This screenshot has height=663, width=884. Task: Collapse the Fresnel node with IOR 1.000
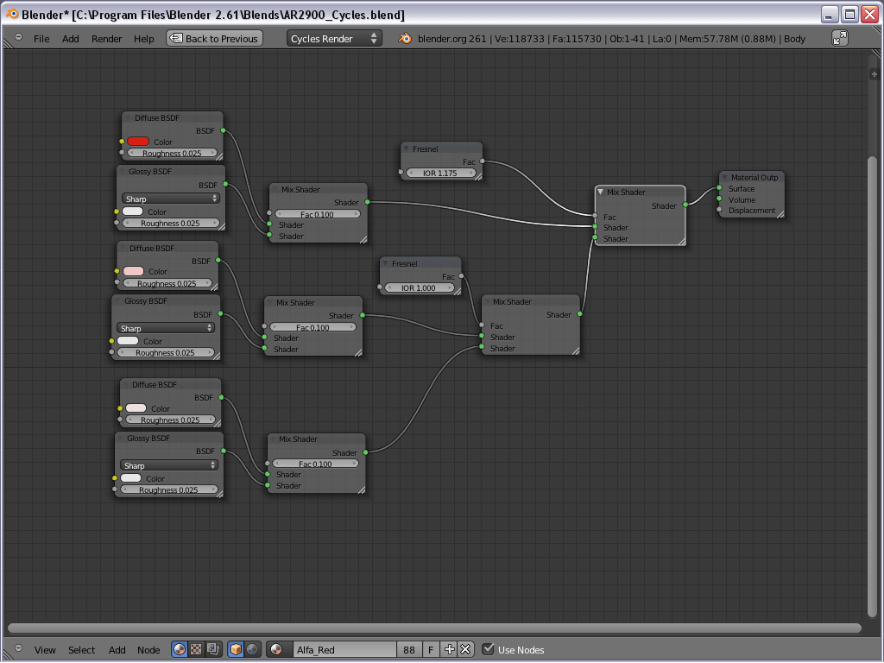(x=385, y=263)
